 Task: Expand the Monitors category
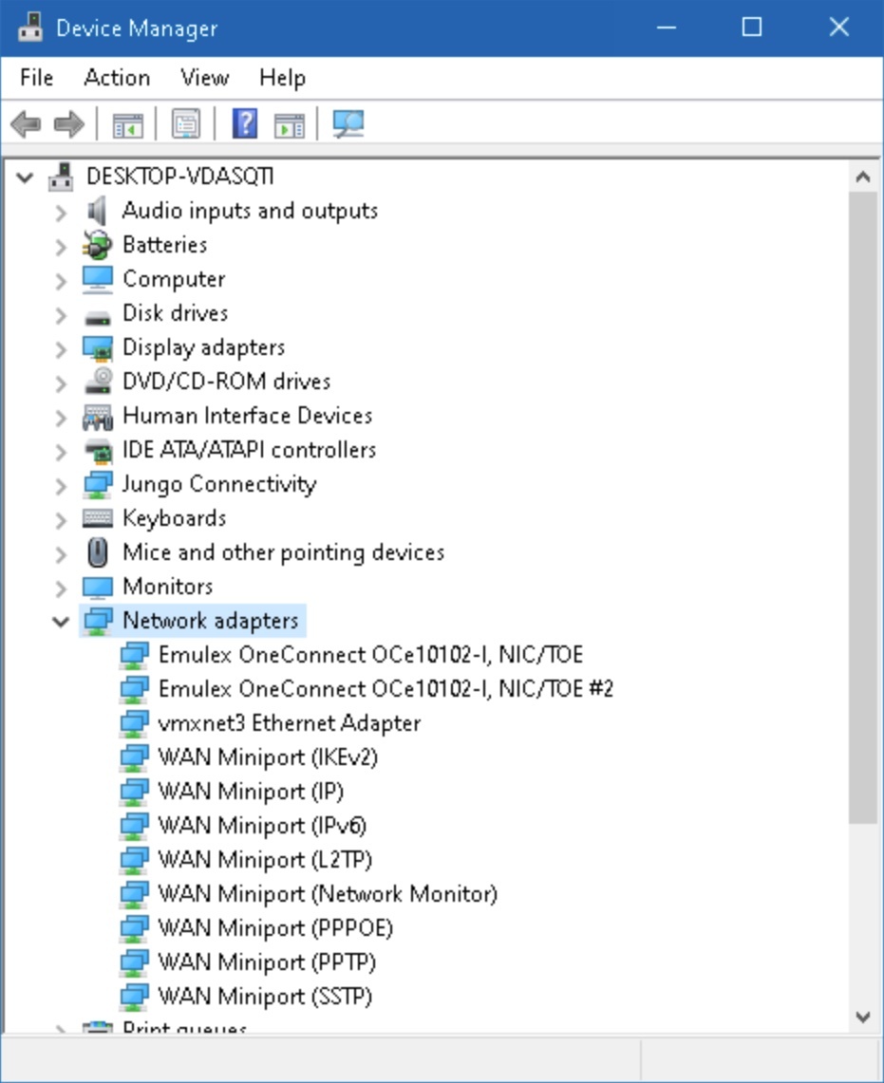click(61, 588)
